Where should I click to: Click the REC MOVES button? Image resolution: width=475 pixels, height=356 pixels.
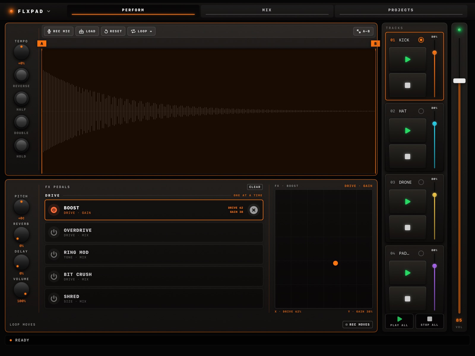point(357,325)
